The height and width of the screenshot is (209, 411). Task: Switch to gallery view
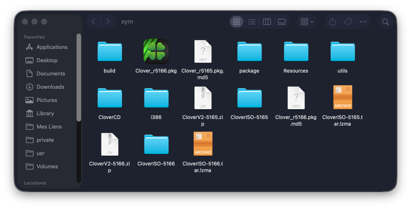coord(282,22)
